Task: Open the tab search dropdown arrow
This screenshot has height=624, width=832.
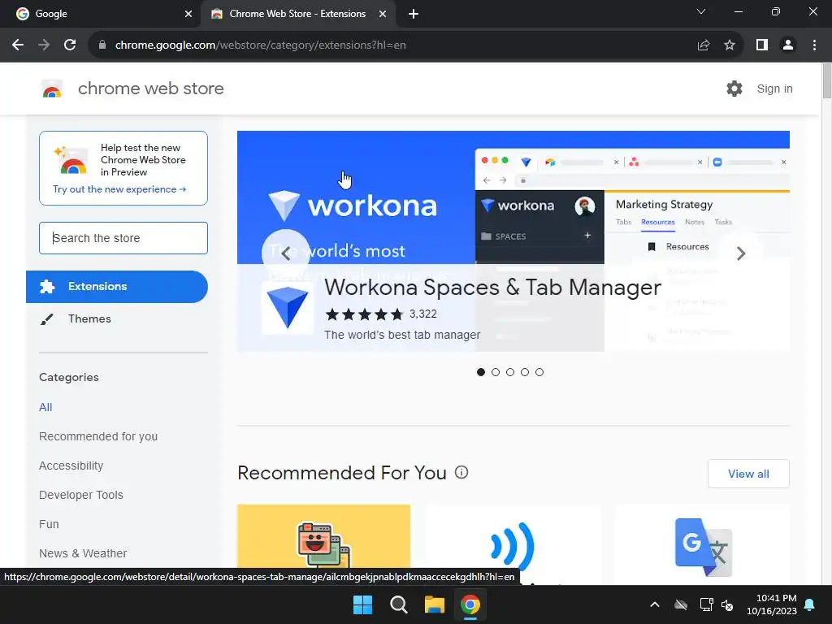Action: [x=701, y=11]
